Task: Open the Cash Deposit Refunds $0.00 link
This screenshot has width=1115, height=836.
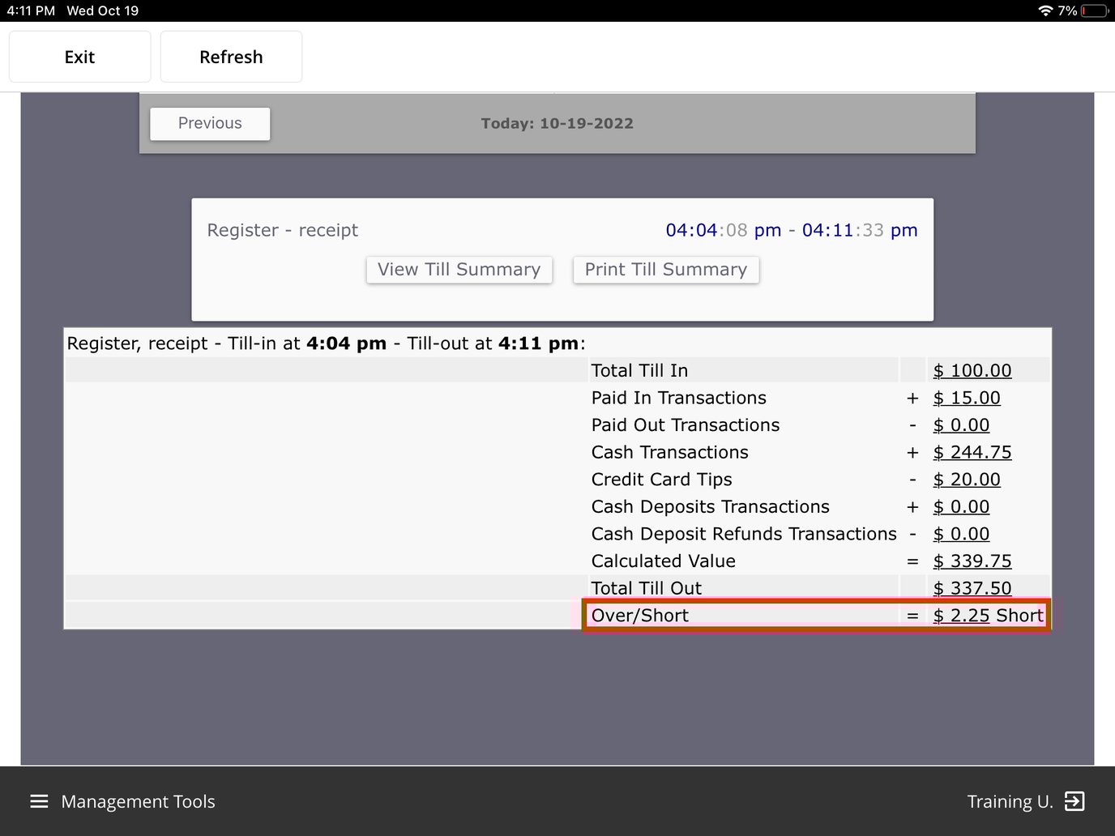Action: coord(961,534)
